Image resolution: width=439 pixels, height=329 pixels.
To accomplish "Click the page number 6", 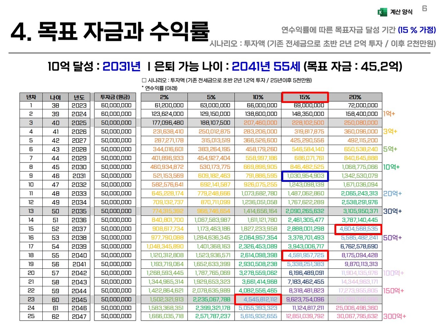I will 424,8.
